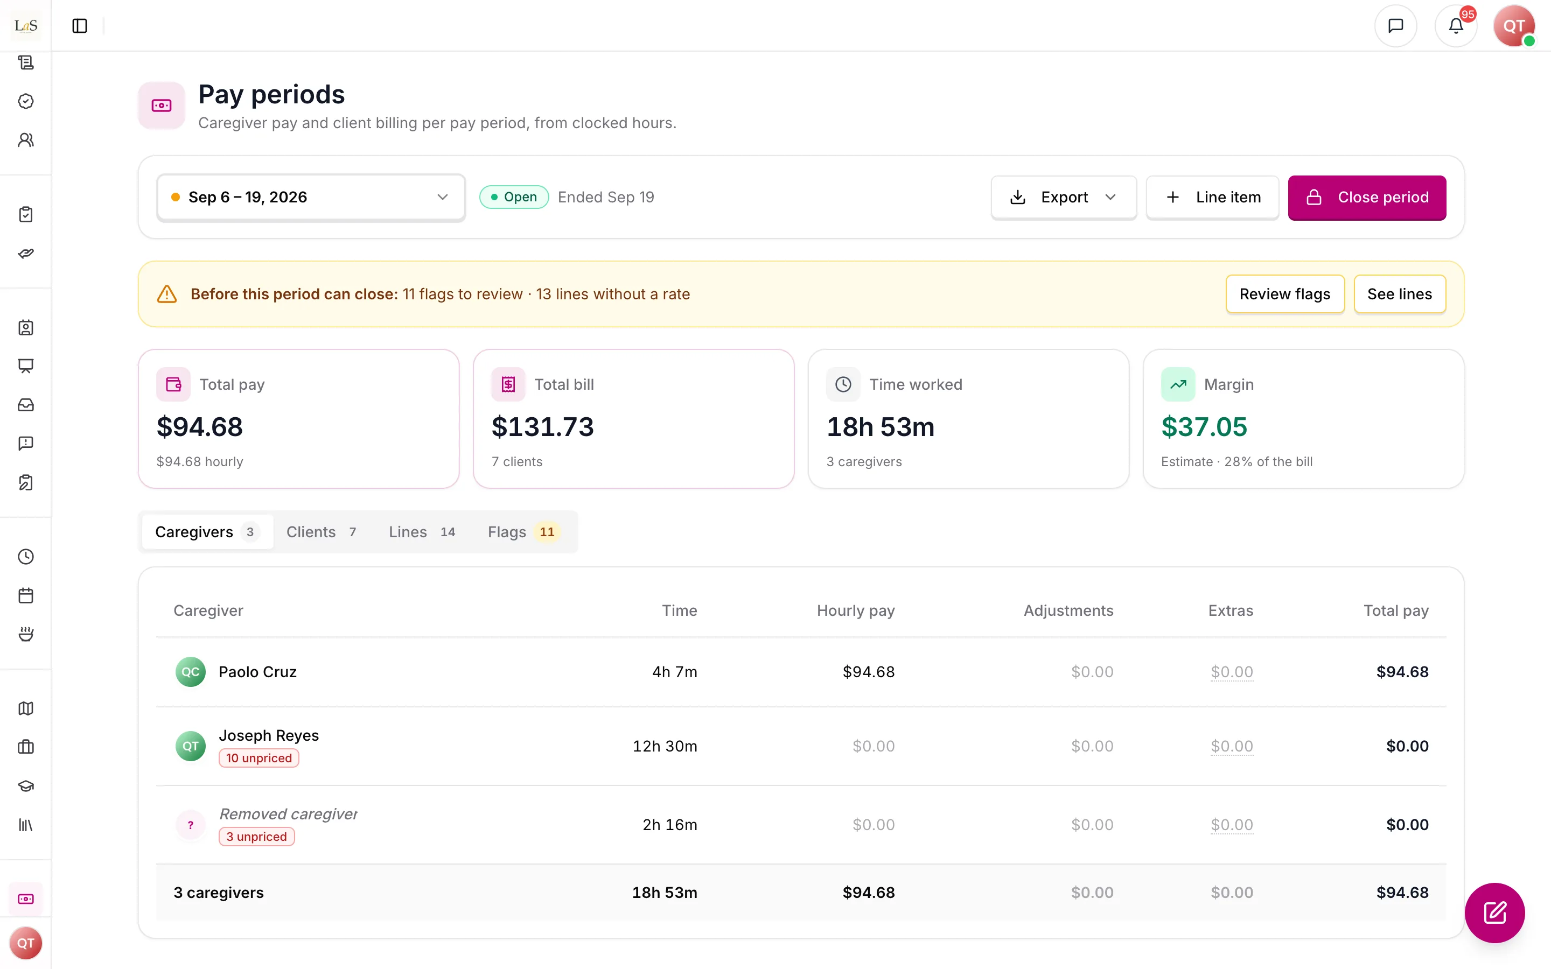This screenshot has width=1551, height=969.
Task: Open notifications bell with 95 badge
Action: (1456, 26)
